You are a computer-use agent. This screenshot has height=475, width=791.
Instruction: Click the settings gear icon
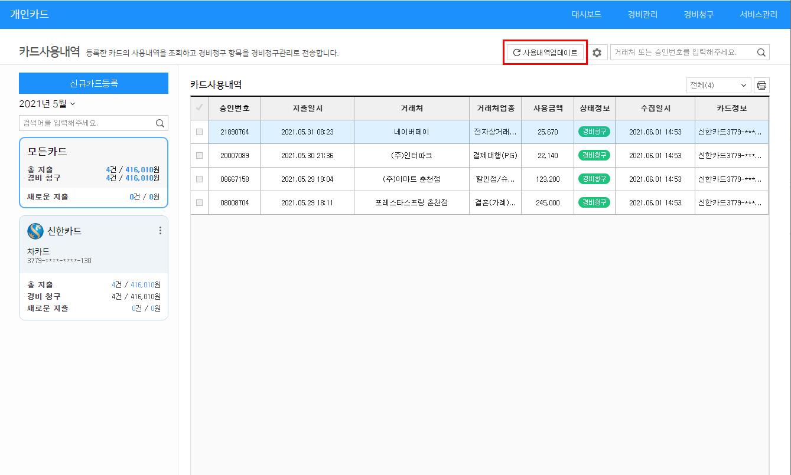pos(597,53)
